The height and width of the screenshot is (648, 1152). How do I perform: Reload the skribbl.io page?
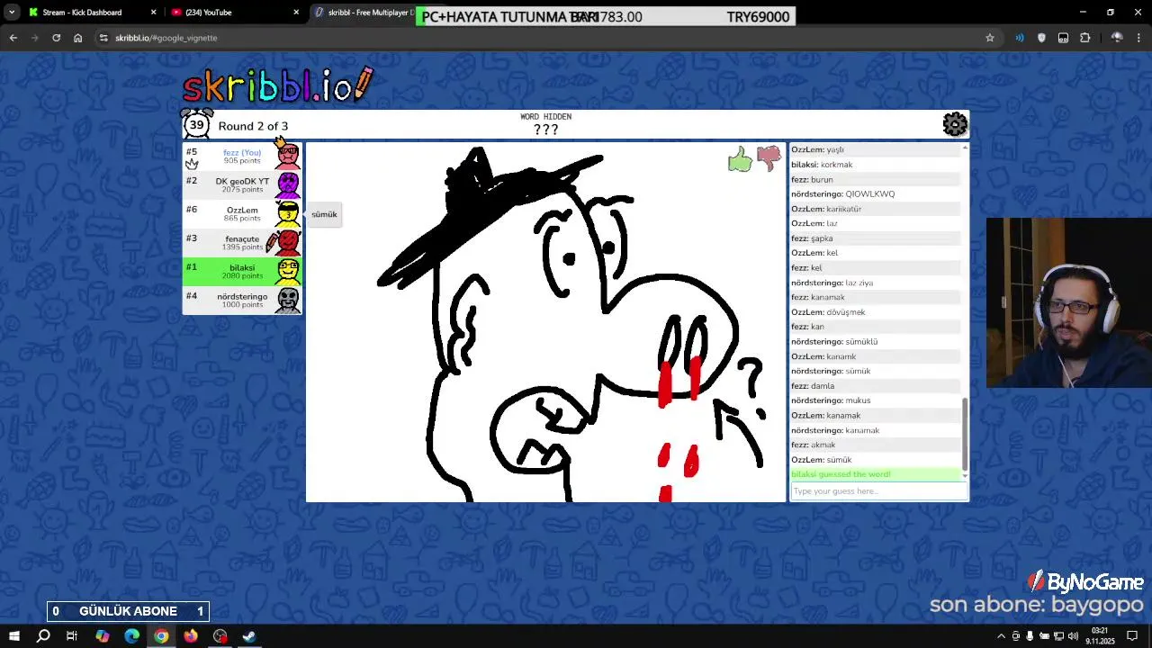point(57,38)
